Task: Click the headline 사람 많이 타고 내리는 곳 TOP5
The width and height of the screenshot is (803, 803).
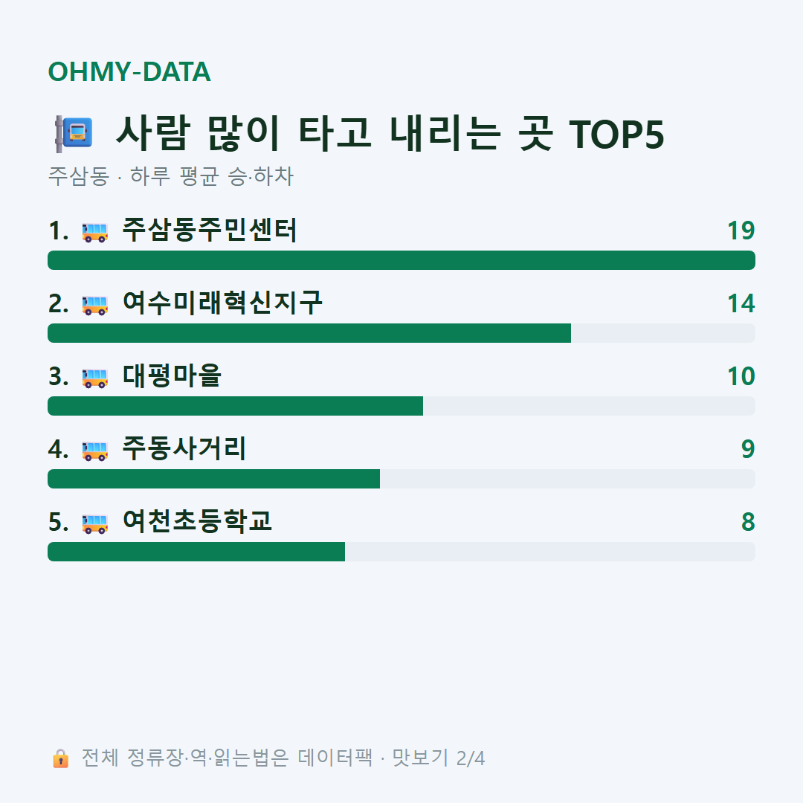Action: [390, 133]
